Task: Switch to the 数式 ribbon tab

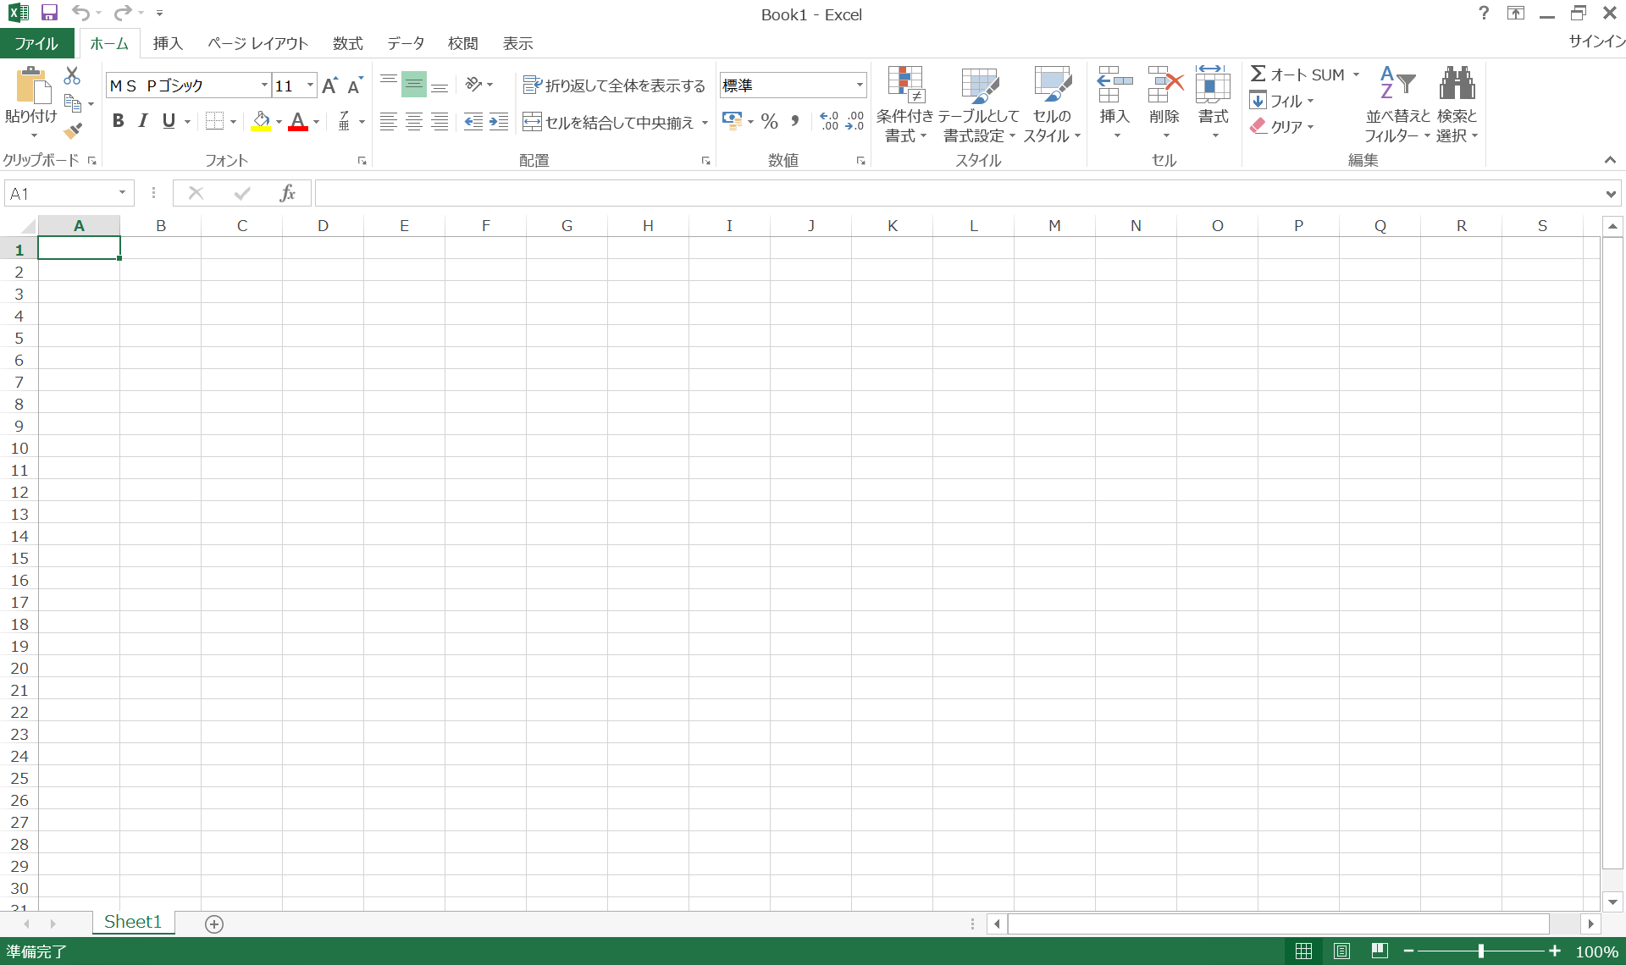Action: [347, 43]
